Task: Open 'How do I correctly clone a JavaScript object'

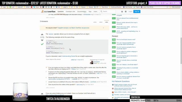Action: pyautogui.click(x=127, y=61)
